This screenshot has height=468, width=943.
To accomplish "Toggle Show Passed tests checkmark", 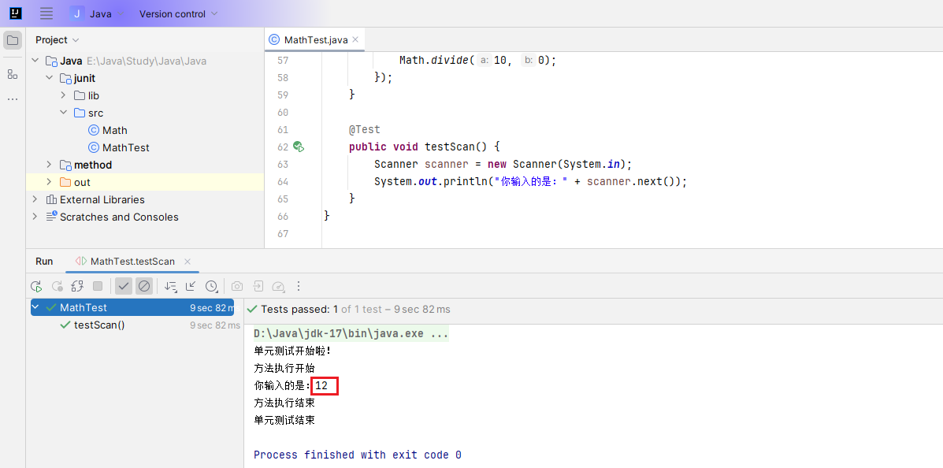I will 123,286.
